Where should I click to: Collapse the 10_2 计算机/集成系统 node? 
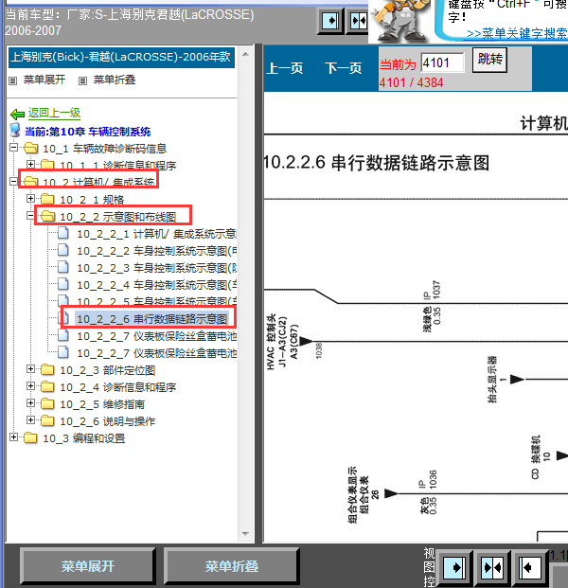(x=13, y=182)
